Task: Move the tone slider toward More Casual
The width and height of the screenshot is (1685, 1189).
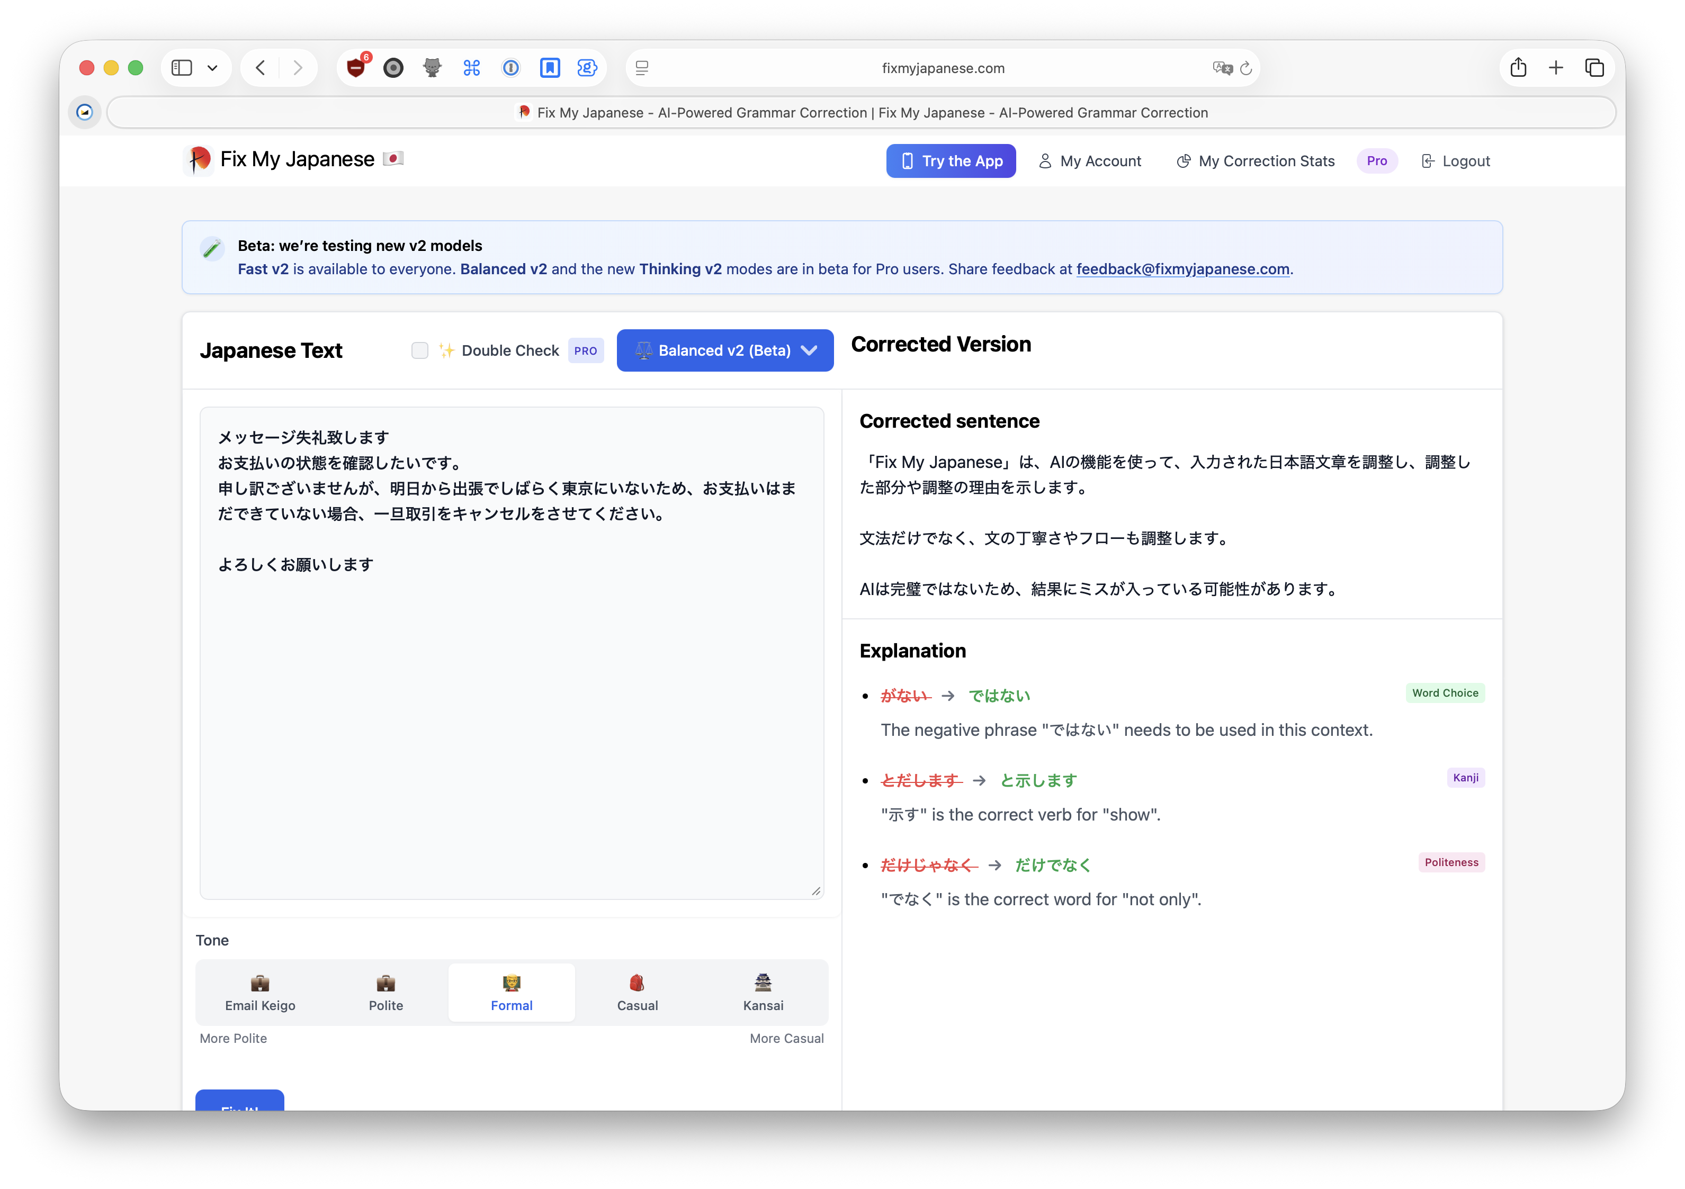Action: (x=786, y=1039)
